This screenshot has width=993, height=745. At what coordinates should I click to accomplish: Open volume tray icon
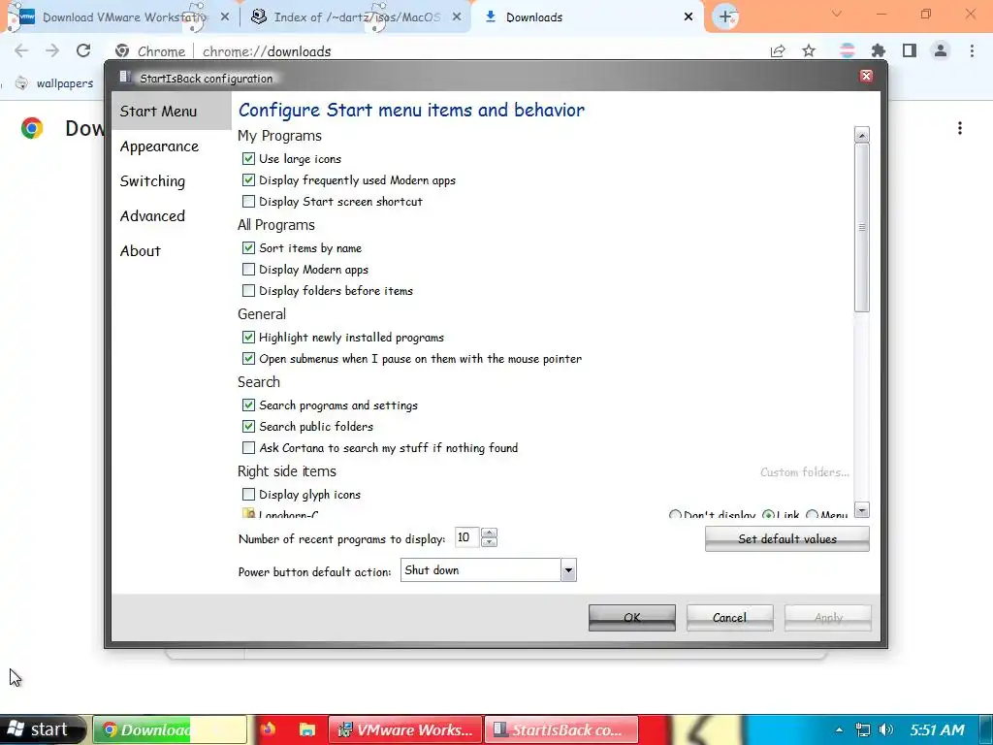coord(886,729)
